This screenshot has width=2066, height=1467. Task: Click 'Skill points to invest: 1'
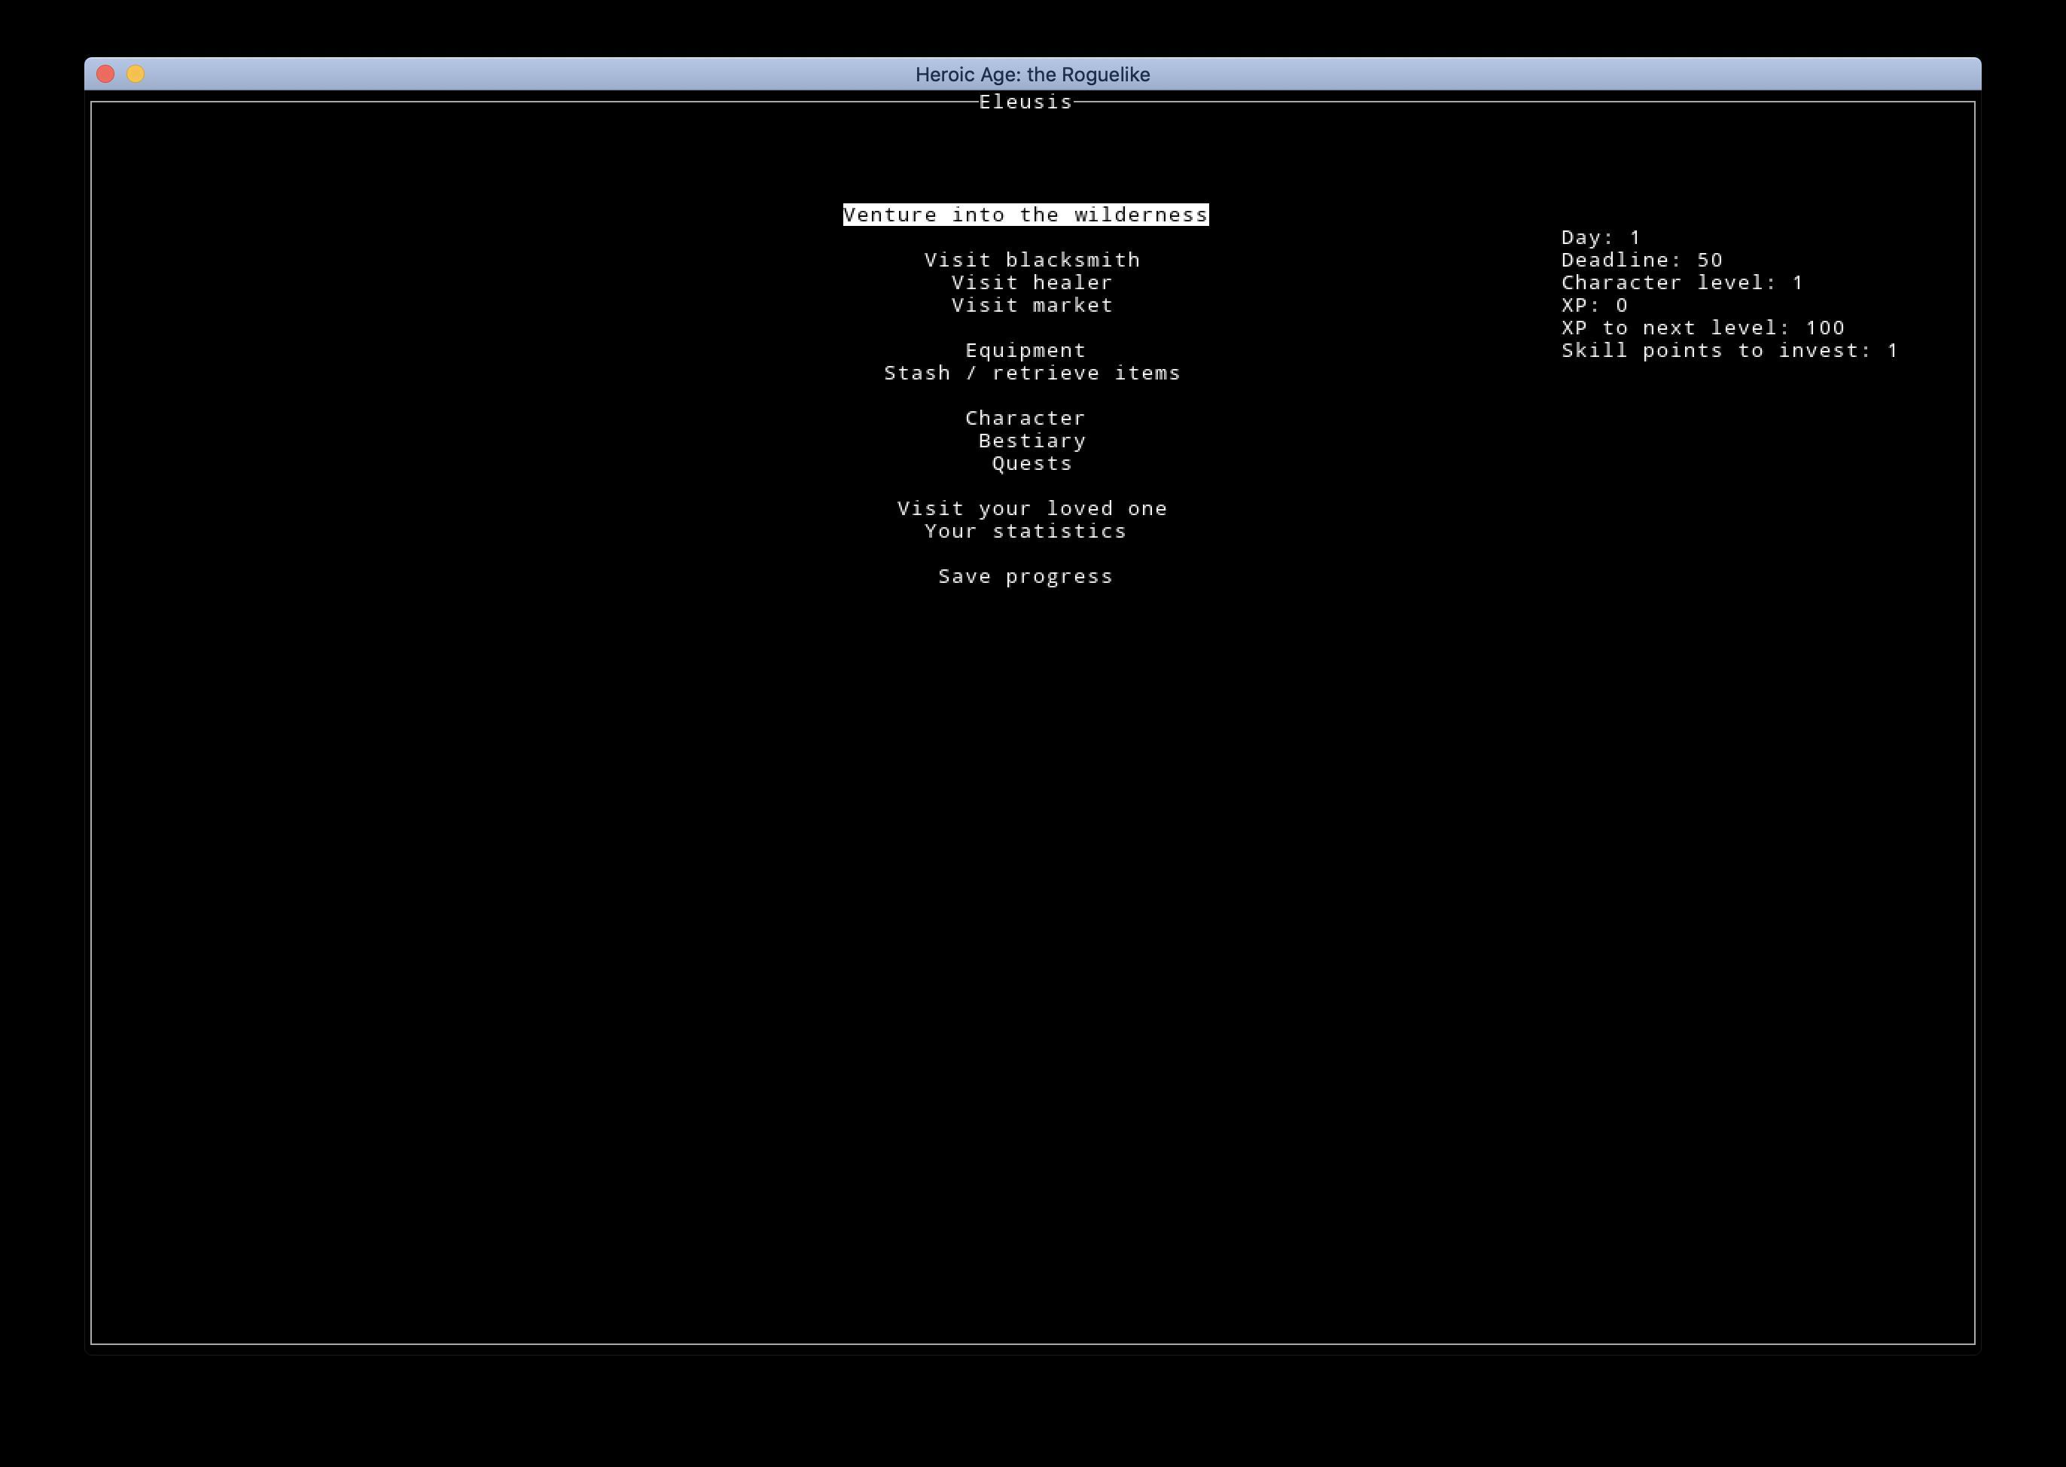(x=1729, y=349)
